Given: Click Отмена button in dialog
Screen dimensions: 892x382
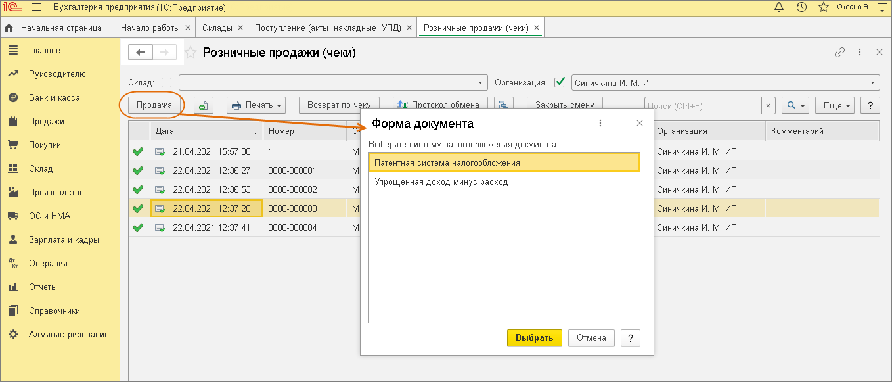Looking at the screenshot, I should tap(591, 338).
